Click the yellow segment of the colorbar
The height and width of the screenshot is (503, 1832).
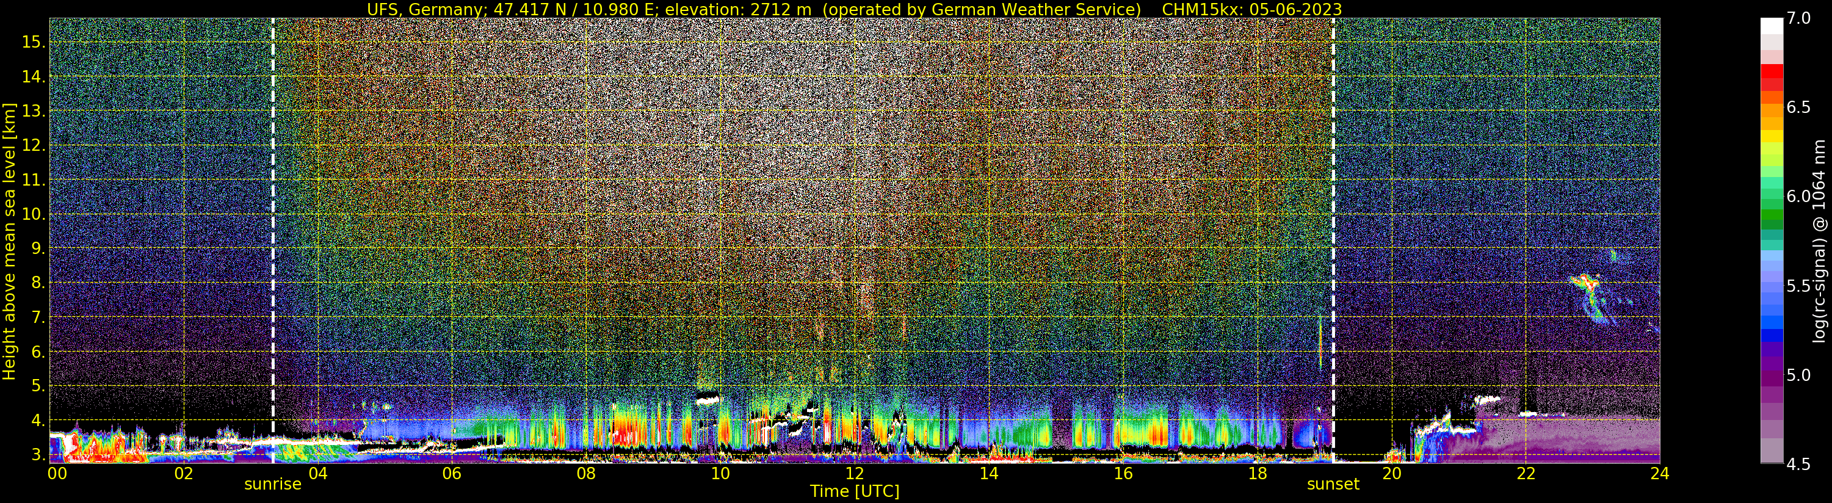pos(1772,136)
